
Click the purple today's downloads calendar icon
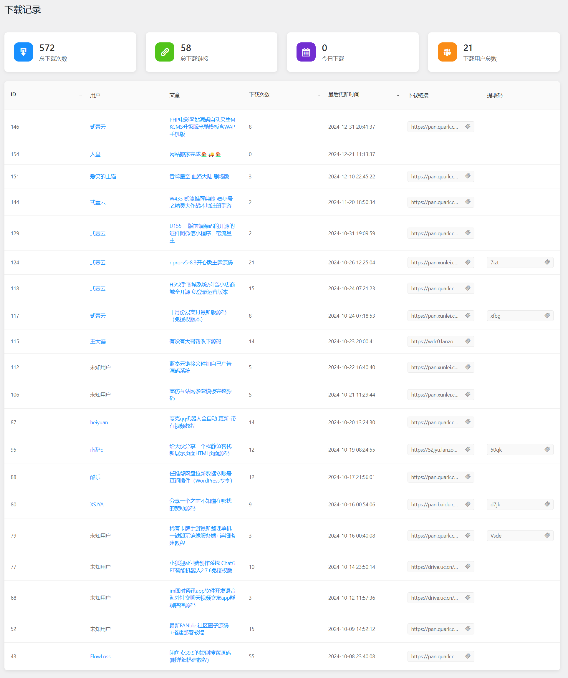pyautogui.click(x=306, y=52)
